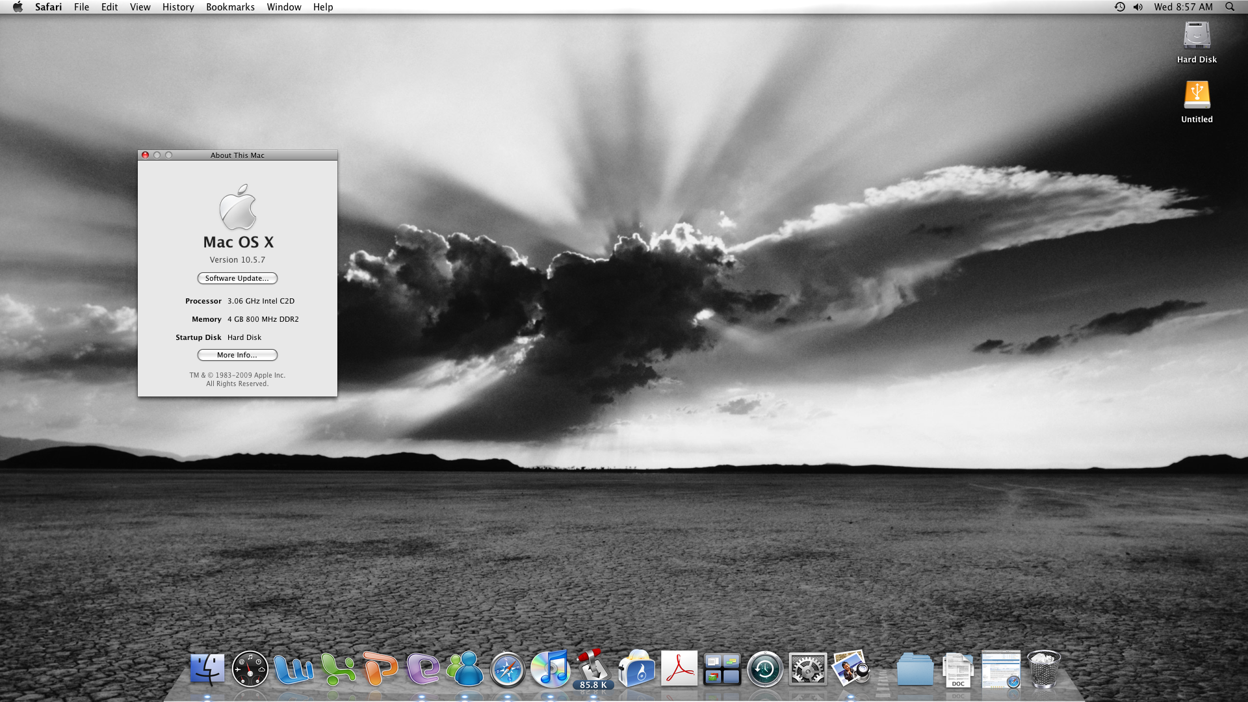Open the History menu
The width and height of the screenshot is (1248, 702).
pyautogui.click(x=178, y=7)
